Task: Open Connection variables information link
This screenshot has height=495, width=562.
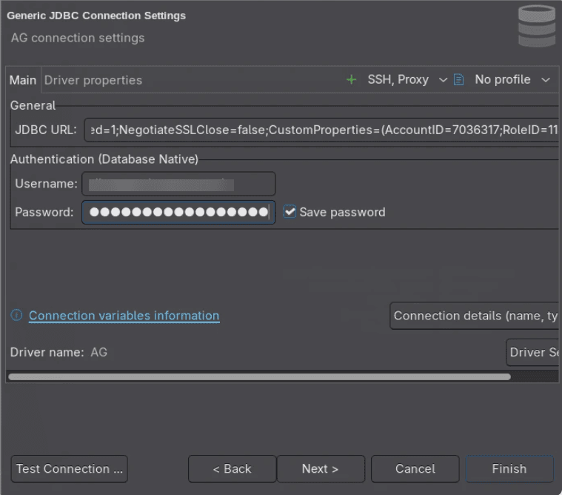Action: pyautogui.click(x=124, y=316)
